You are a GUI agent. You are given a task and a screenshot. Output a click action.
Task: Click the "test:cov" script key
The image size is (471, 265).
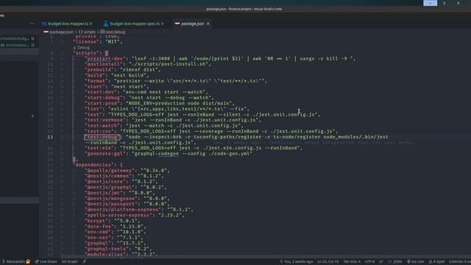click(x=101, y=131)
